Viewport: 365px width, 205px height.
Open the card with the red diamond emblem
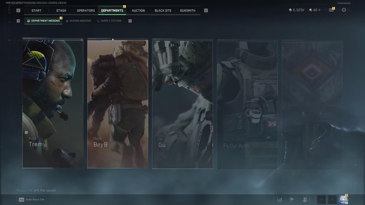pyautogui.click(x=312, y=106)
